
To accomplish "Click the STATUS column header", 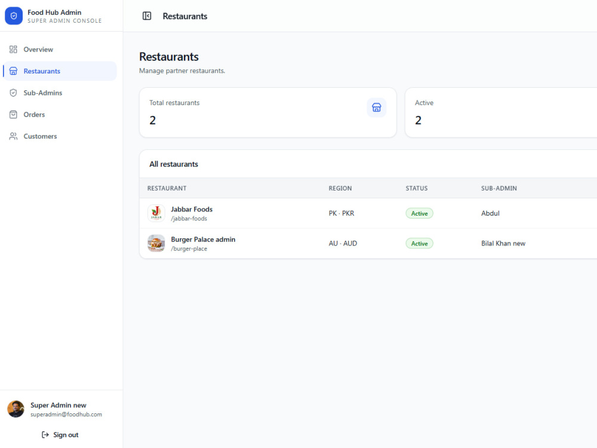I will tap(417, 188).
